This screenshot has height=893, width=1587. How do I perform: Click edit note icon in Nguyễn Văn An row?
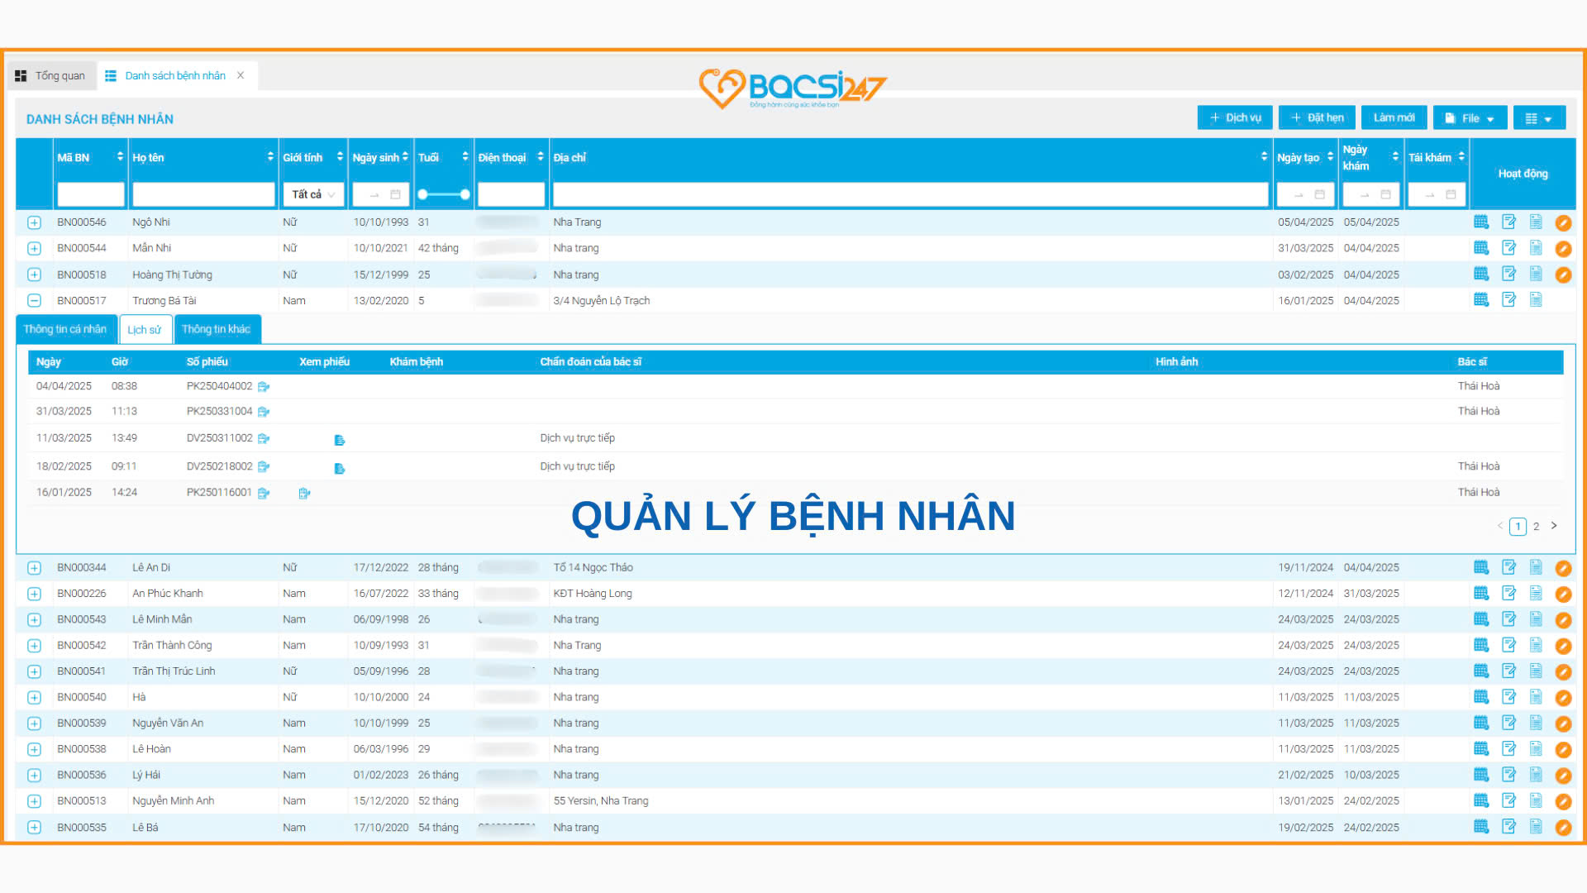tap(1508, 723)
